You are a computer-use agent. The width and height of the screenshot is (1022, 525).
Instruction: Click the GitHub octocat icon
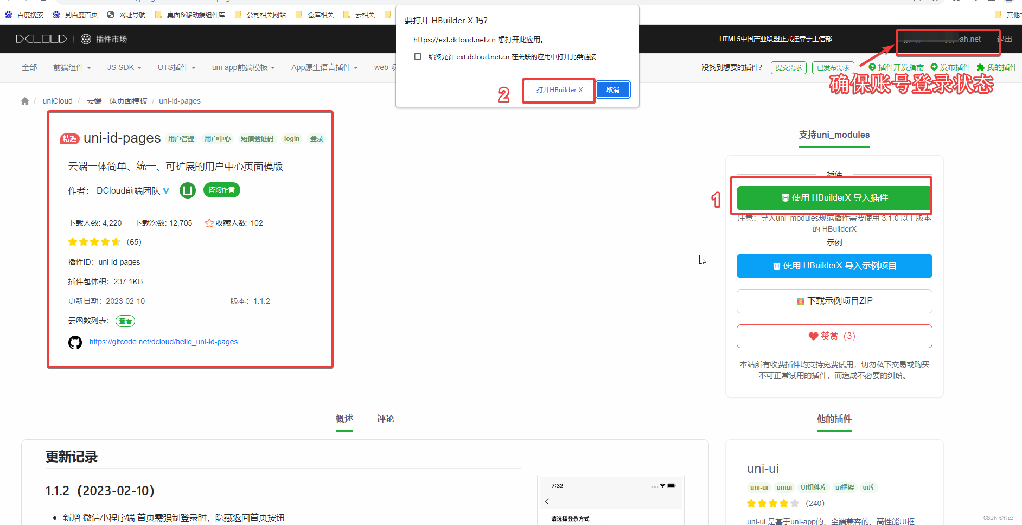75,342
